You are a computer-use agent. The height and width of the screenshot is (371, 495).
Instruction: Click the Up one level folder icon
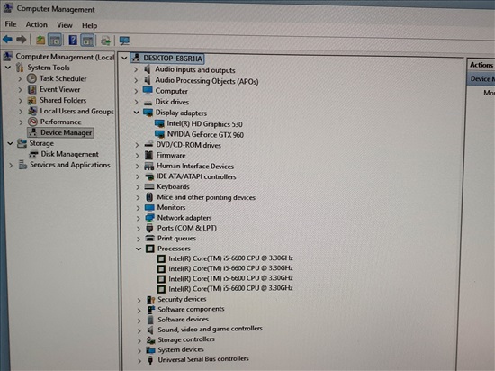[40, 40]
